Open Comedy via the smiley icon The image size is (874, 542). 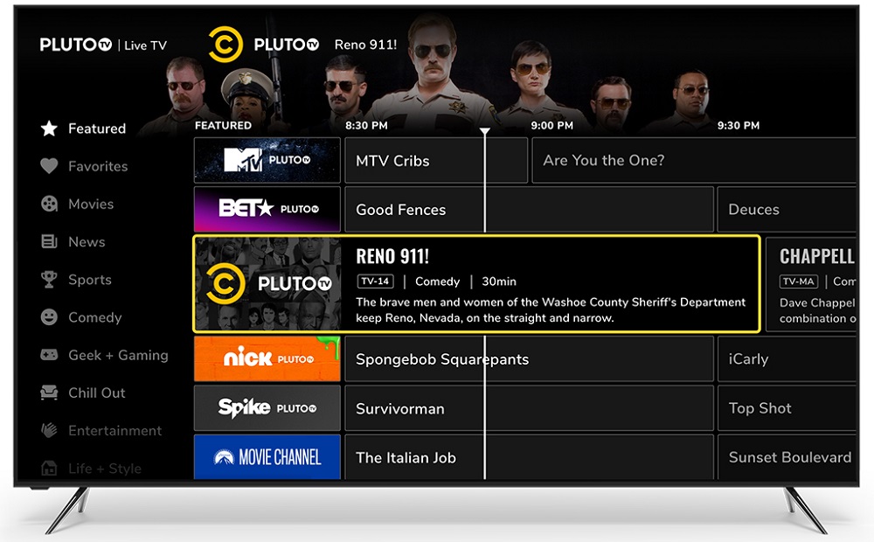pos(50,317)
